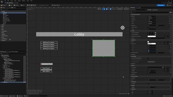Switch to Designer mode
This screenshot has height=97, width=173.
point(161,5)
